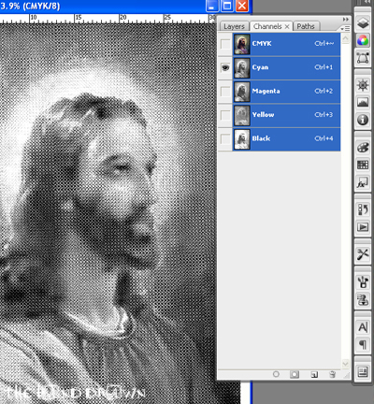Open the Info panel dock icon

click(363, 120)
